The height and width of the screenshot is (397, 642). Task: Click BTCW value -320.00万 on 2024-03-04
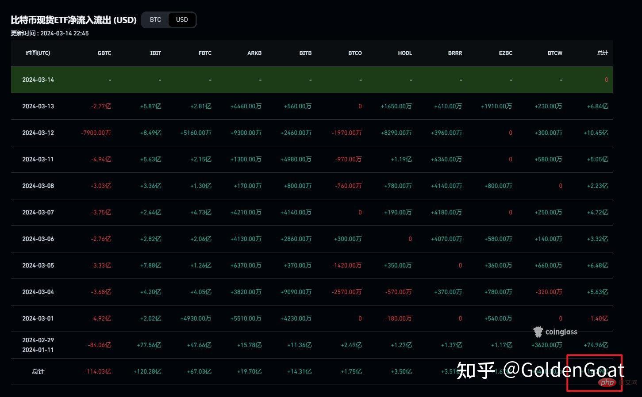(x=549, y=292)
